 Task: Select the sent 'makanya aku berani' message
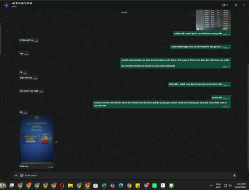pos(202,34)
